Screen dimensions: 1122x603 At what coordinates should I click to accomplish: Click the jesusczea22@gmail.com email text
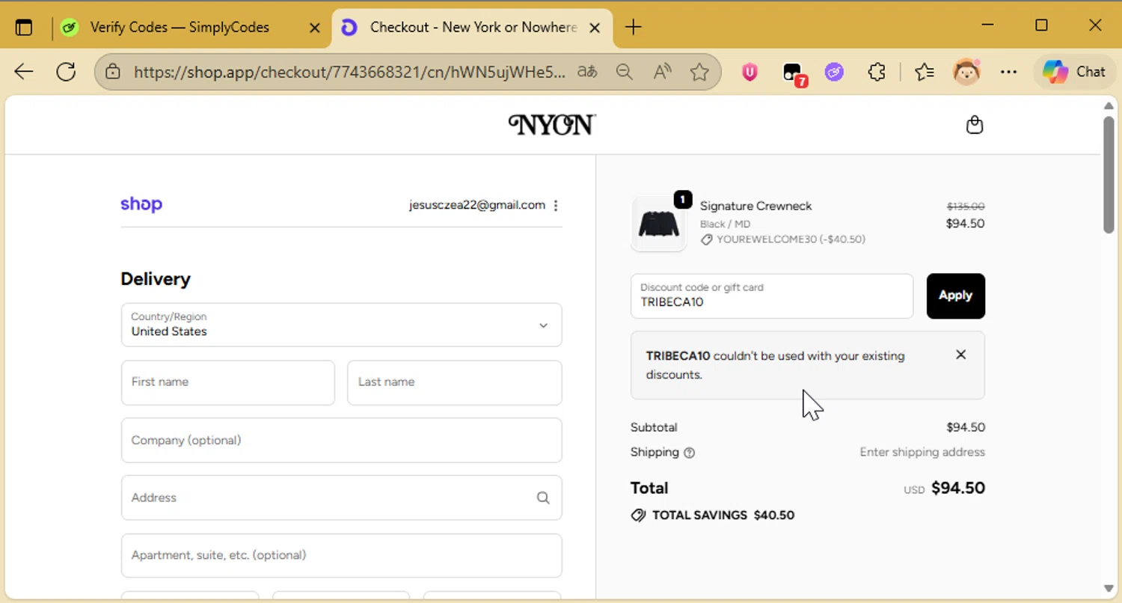point(477,205)
